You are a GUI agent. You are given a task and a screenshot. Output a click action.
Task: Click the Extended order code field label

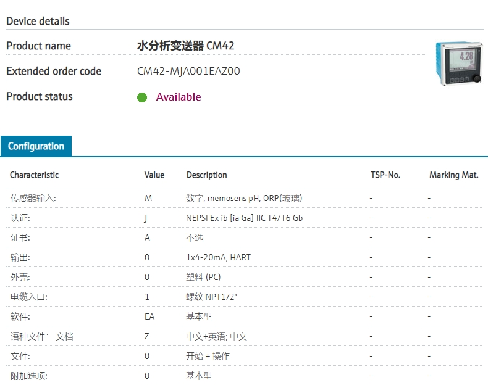coord(54,71)
